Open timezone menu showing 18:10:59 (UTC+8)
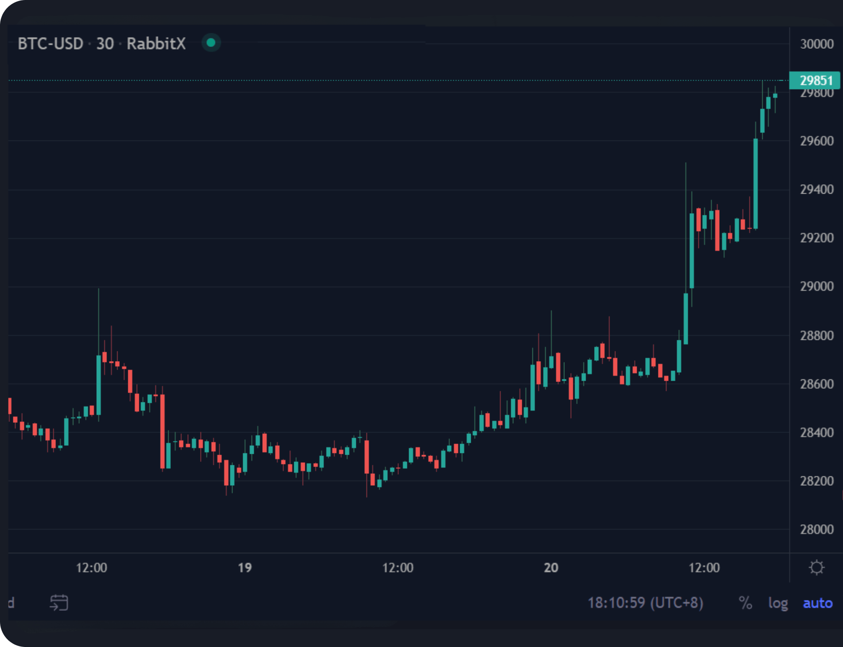This screenshot has height=647, width=843. point(646,603)
